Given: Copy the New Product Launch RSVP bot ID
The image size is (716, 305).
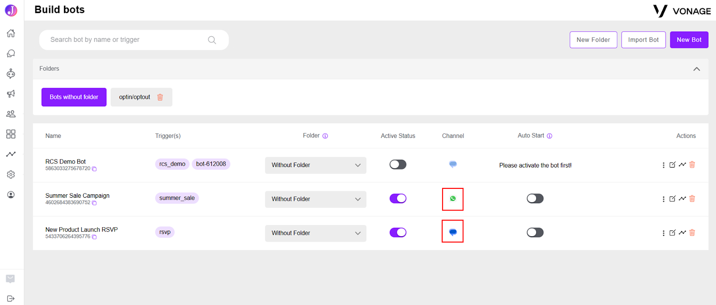Looking at the screenshot, I should [94, 237].
